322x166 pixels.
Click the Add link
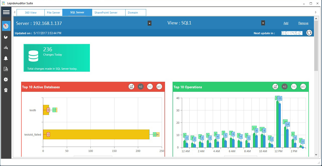point(286,23)
